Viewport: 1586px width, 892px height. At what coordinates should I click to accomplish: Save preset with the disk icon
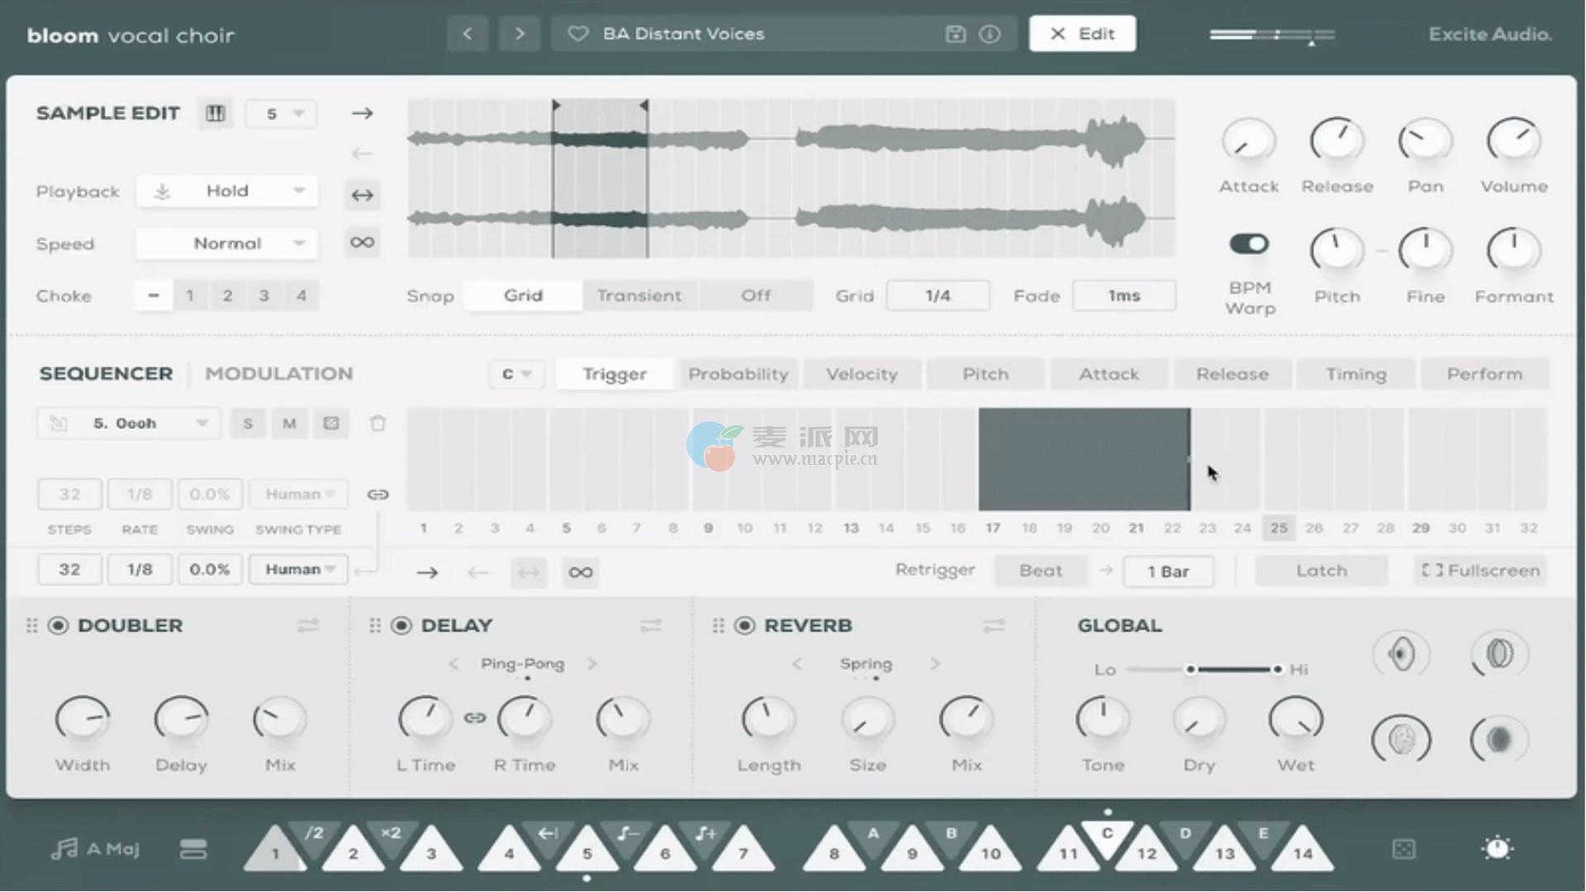point(956,34)
